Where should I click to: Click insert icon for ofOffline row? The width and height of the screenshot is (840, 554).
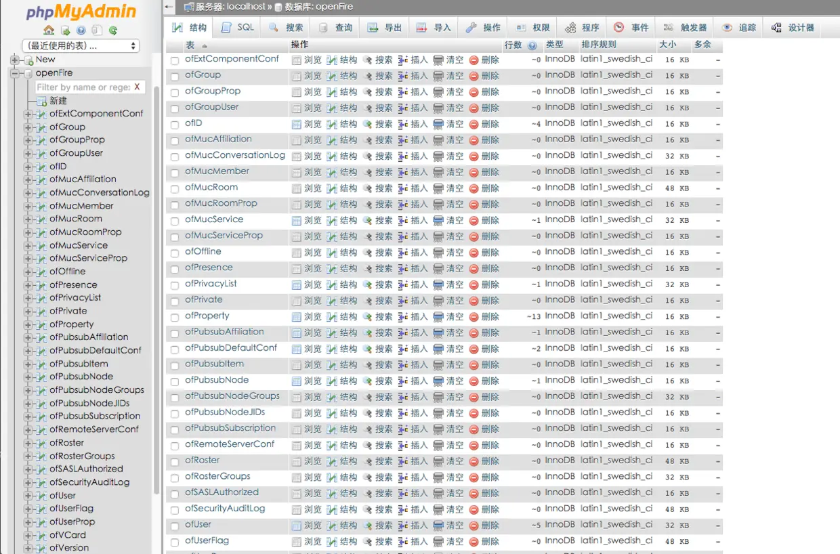[x=403, y=253]
